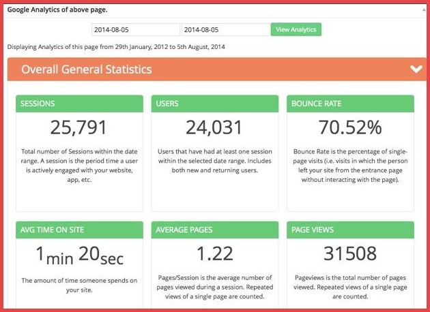
Task: Focus the second (end) date input field
Action: coord(225,30)
